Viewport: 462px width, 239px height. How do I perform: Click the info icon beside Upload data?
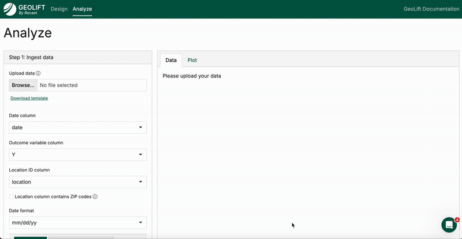pos(38,73)
